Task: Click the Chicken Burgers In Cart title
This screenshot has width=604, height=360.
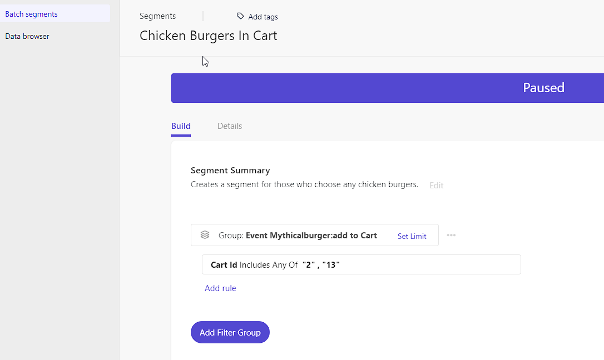Action: click(208, 35)
